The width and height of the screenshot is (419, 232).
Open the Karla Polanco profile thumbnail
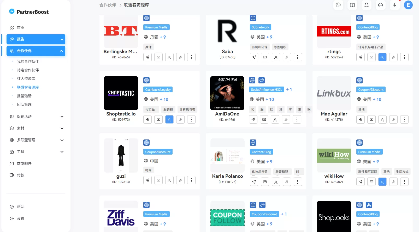click(227, 156)
